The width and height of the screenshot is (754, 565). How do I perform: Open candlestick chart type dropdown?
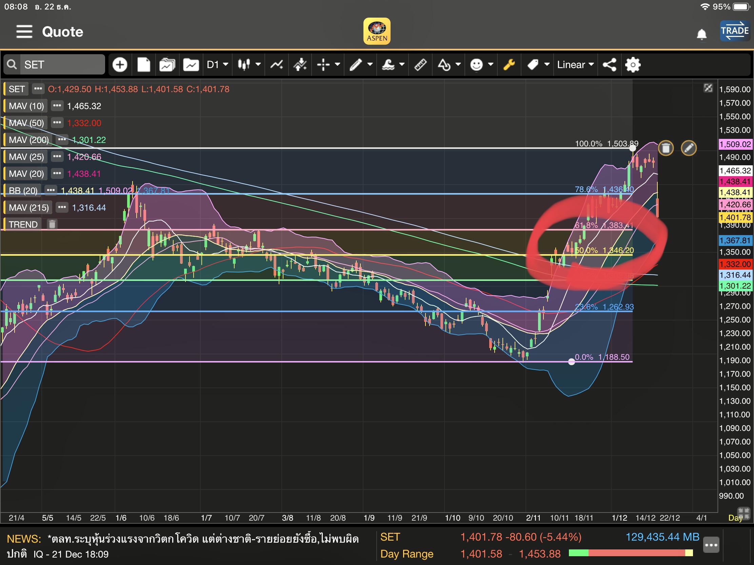point(249,65)
